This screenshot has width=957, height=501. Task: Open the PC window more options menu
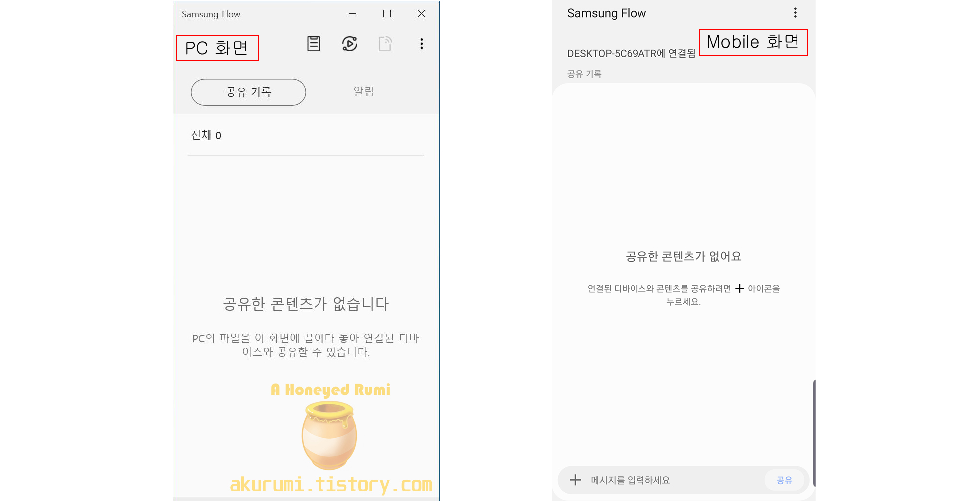click(x=422, y=44)
